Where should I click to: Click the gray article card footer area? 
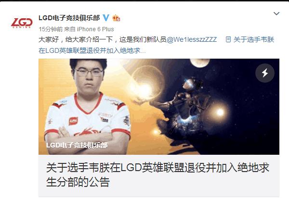tap(159, 176)
